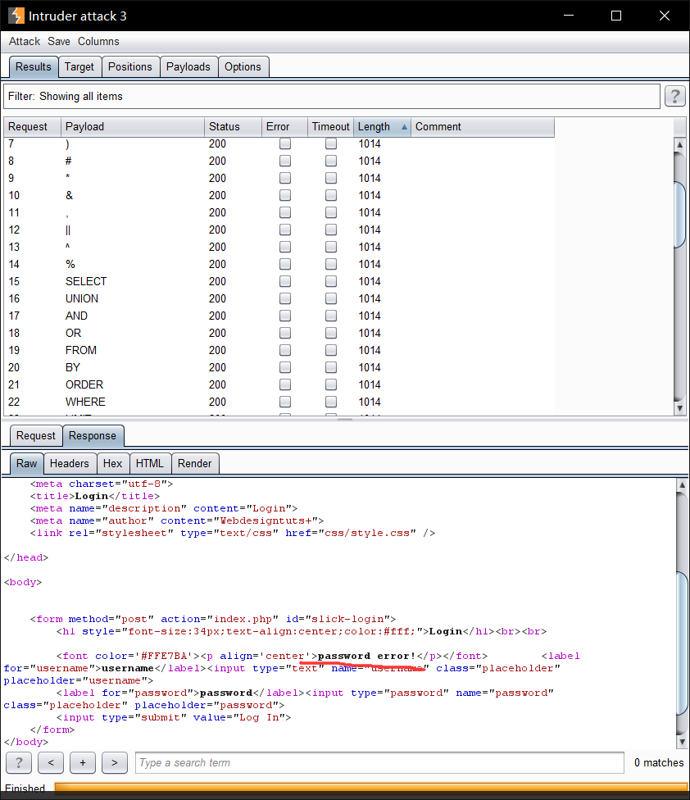Focus the search term input field
This screenshot has height=800, width=690.
point(379,763)
